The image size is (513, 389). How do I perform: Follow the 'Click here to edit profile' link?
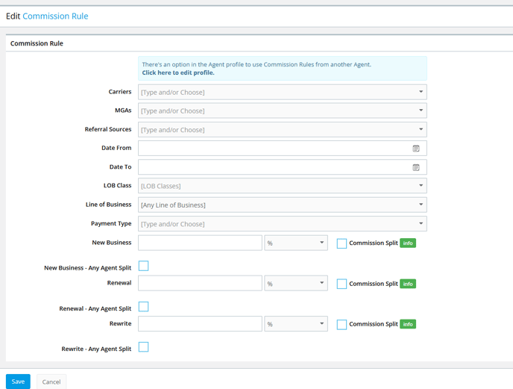click(178, 72)
